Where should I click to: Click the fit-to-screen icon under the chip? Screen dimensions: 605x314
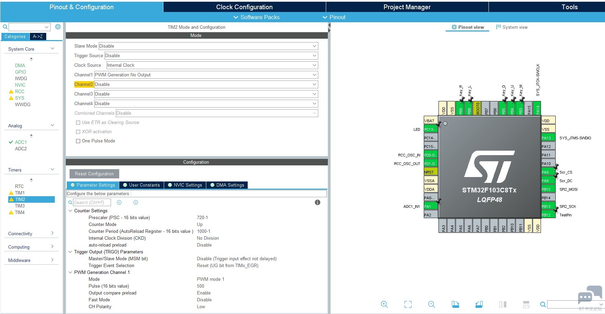pyautogui.click(x=408, y=304)
